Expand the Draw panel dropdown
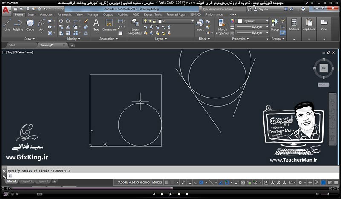The width and height of the screenshot is (341, 199). 29,39
